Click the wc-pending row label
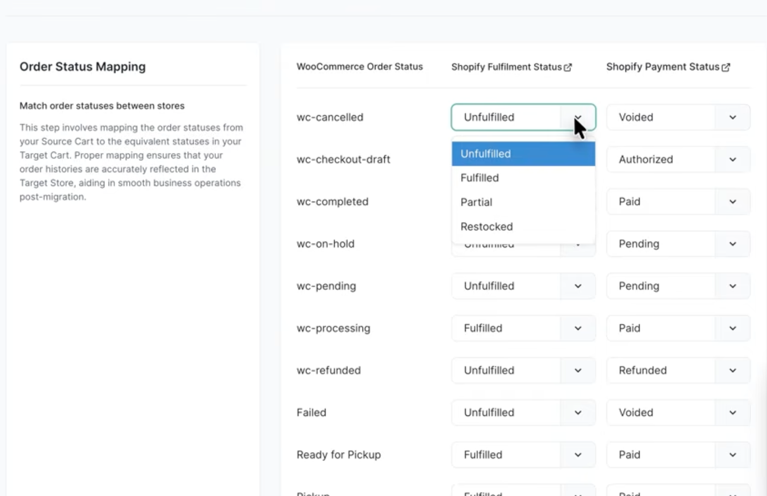This screenshot has width=767, height=496. pyautogui.click(x=326, y=286)
